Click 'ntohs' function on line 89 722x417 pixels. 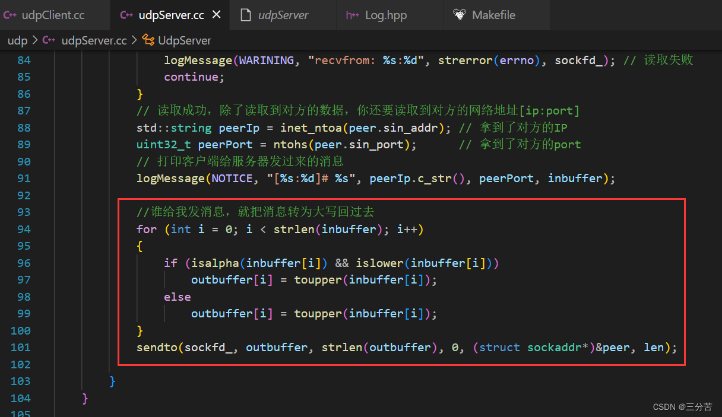click(x=290, y=144)
